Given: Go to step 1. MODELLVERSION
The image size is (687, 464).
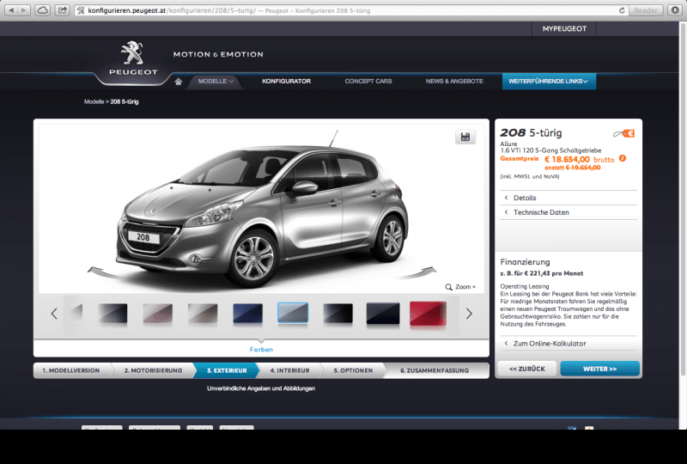Looking at the screenshot, I should tap(71, 370).
